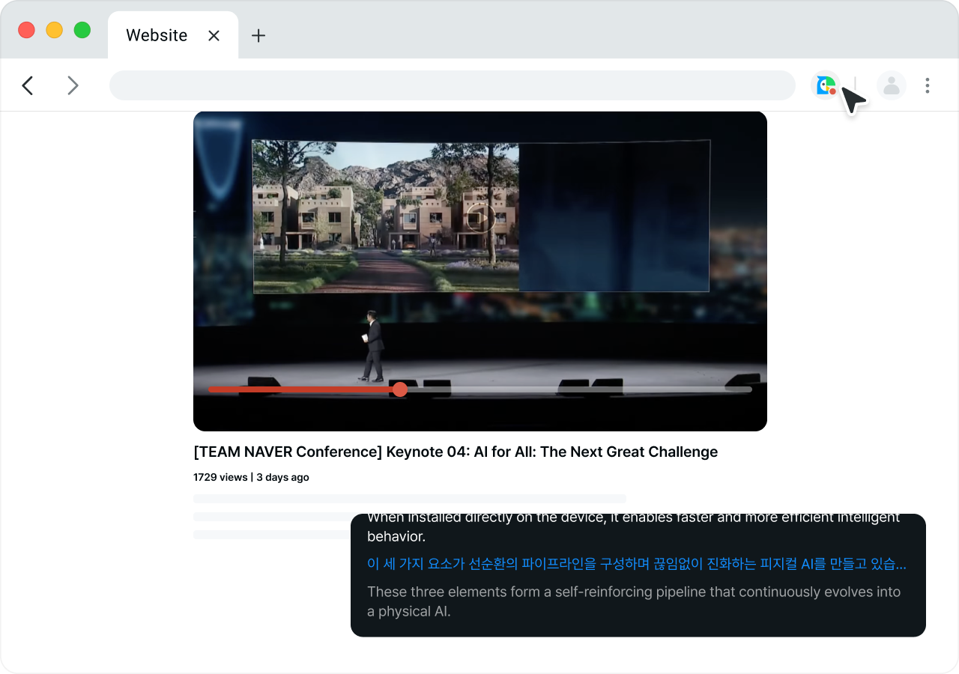Open a new tab with the plus icon
The height and width of the screenshot is (674, 959).
[x=258, y=35]
